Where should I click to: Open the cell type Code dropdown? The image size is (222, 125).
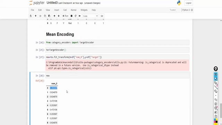[x=90, y=16]
